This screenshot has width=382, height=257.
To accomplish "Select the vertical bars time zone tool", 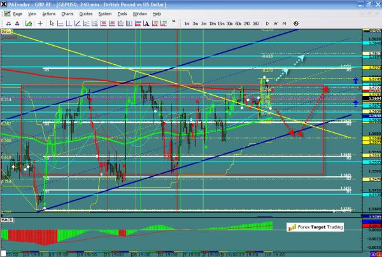I will coord(129,24).
